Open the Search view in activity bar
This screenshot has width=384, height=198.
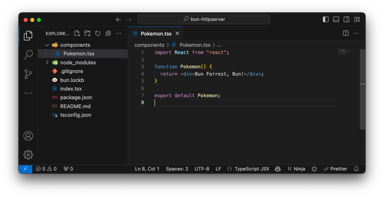pos(28,55)
